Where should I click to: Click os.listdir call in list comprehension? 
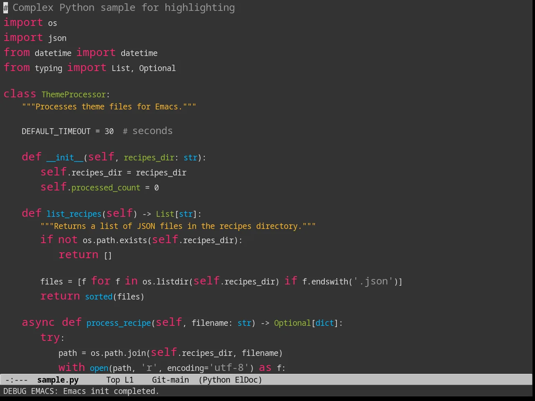(x=166, y=282)
